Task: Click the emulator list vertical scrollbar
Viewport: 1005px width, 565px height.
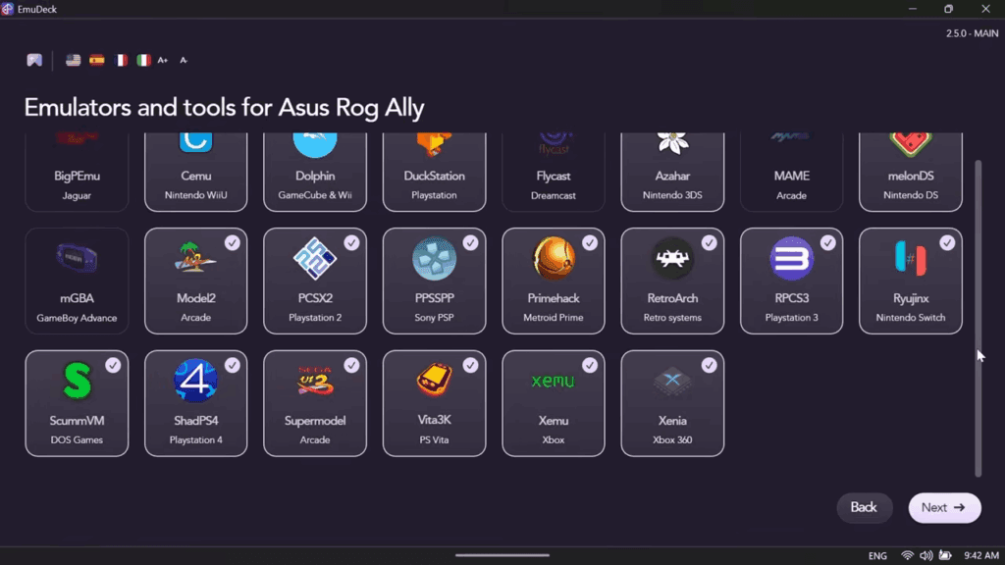Action: 978,314
